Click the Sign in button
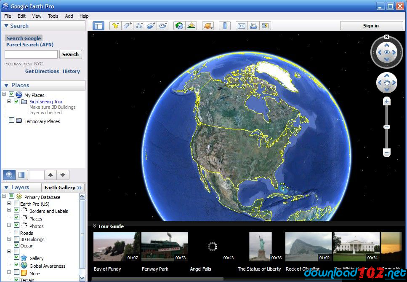407x282 pixels. [371, 26]
